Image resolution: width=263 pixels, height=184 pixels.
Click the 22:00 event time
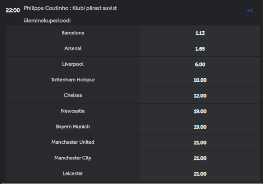(x=13, y=10)
